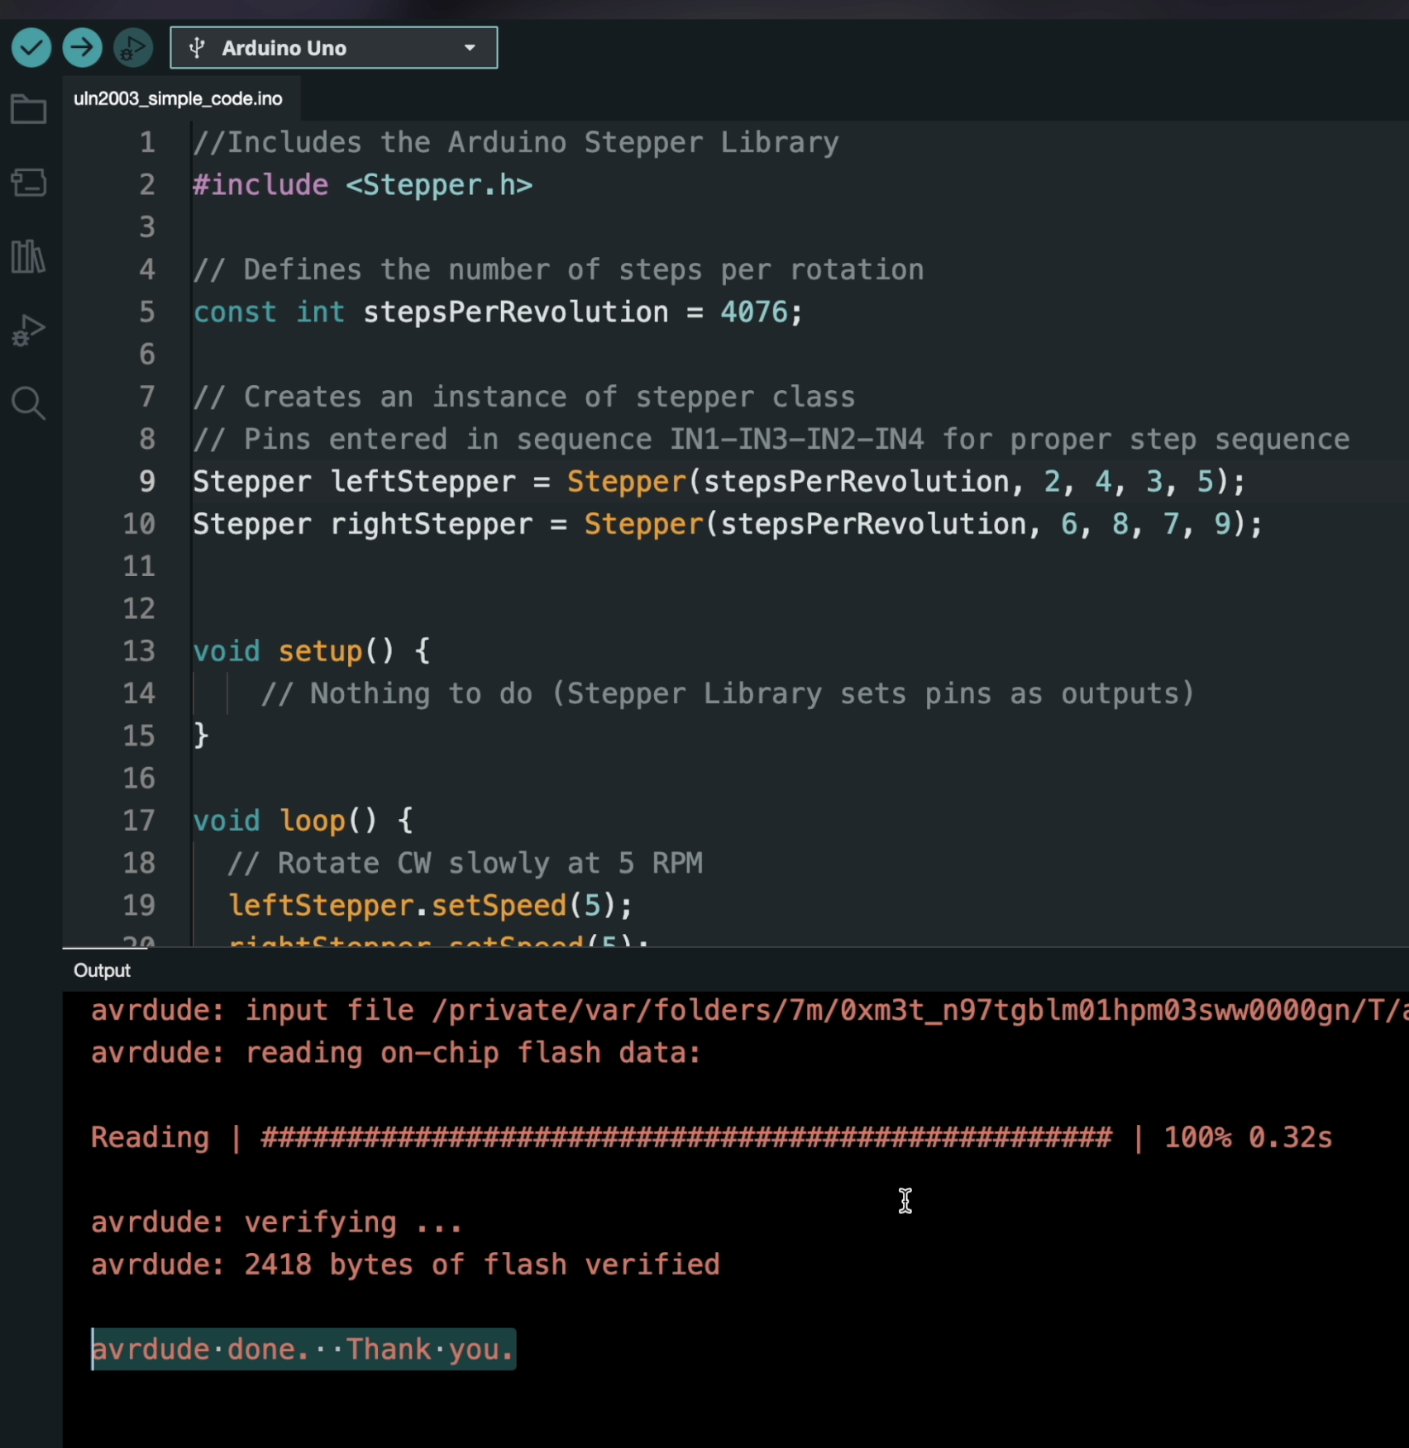Click the 'avrdude: input file' output line
This screenshot has height=1448, width=1409.
pos(748,1010)
